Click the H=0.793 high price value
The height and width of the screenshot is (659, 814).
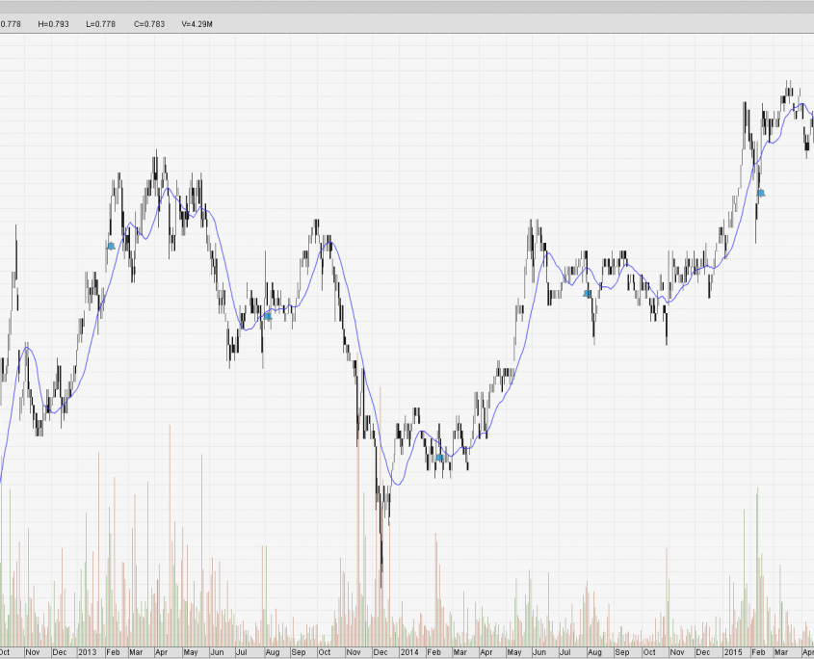(x=51, y=24)
